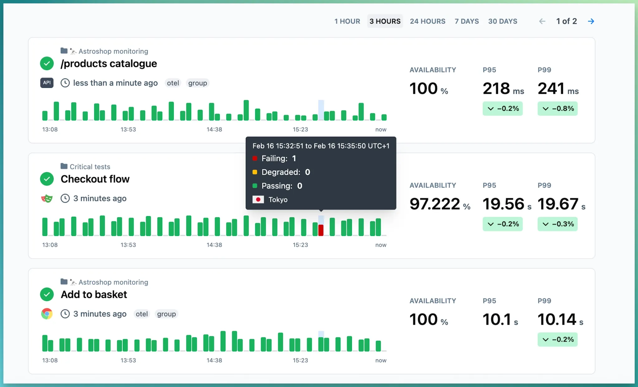Click the red failing bar in Checkout flow chart
The width and height of the screenshot is (638, 387).
pos(321,230)
